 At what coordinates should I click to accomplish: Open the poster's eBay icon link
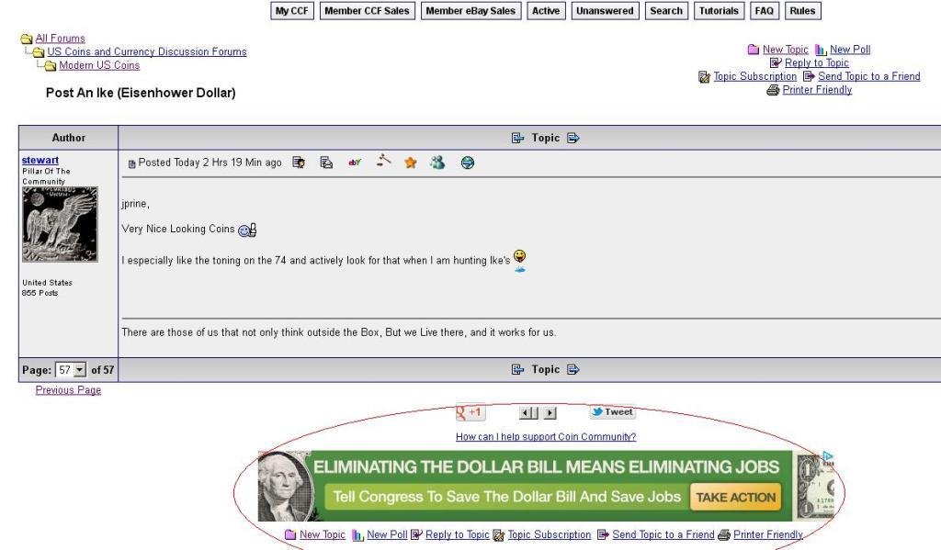[x=355, y=162]
